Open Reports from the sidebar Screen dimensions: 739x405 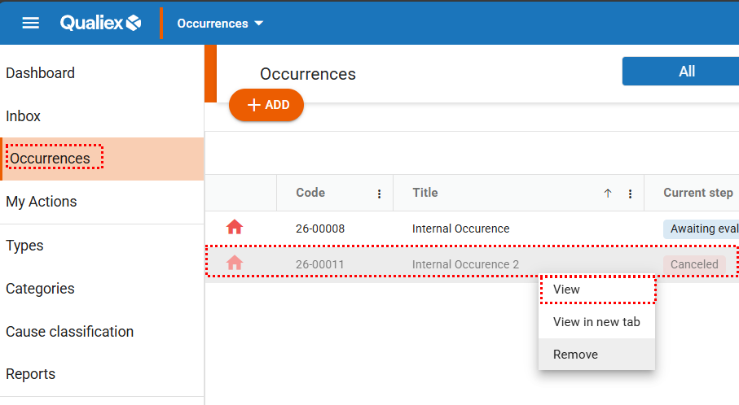(31, 374)
